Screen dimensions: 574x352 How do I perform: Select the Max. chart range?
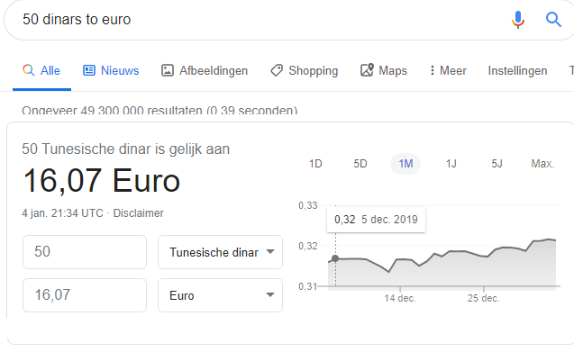pos(542,164)
